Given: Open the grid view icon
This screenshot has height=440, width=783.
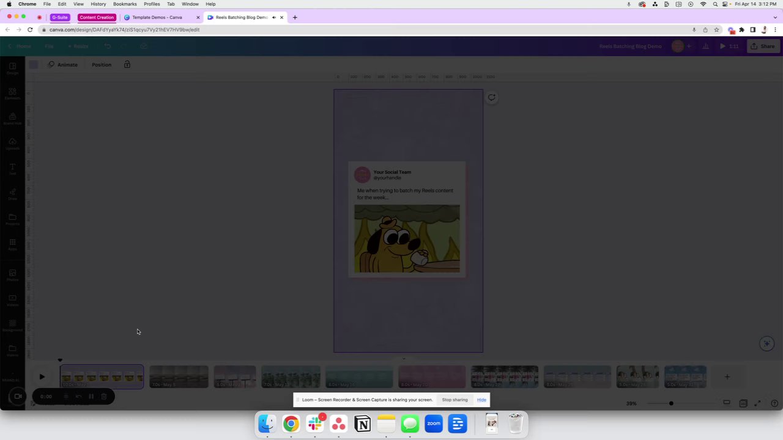Looking at the screenshot, I should 743,403.
